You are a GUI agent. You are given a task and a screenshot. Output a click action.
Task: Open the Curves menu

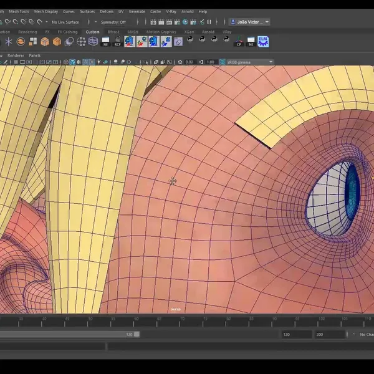[69, 11]
